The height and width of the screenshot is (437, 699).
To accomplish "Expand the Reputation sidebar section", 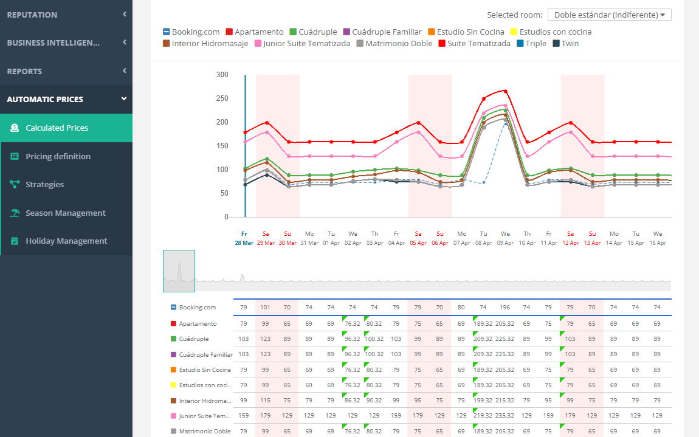I will click(x=66, y=15).
